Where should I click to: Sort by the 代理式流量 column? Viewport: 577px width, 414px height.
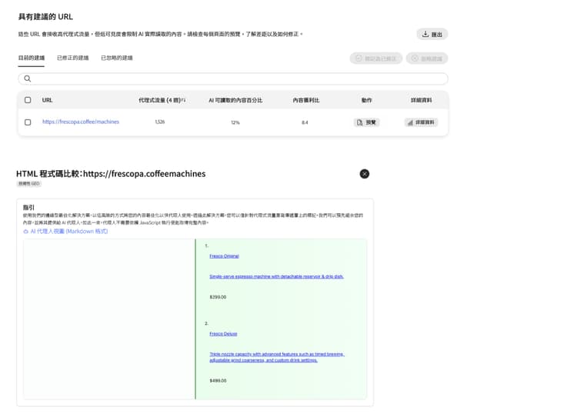pos(162,100)
